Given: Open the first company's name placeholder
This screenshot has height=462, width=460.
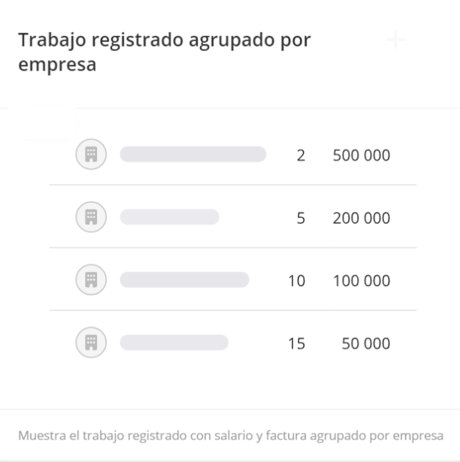Looking at the screenshot, I should (193, 155).
